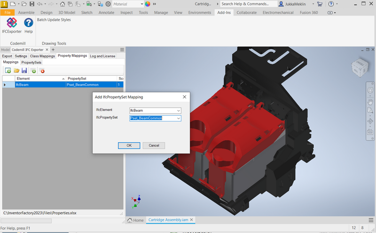
Task: Click the IFCExporter add-in icon
Action: [12, 23]
